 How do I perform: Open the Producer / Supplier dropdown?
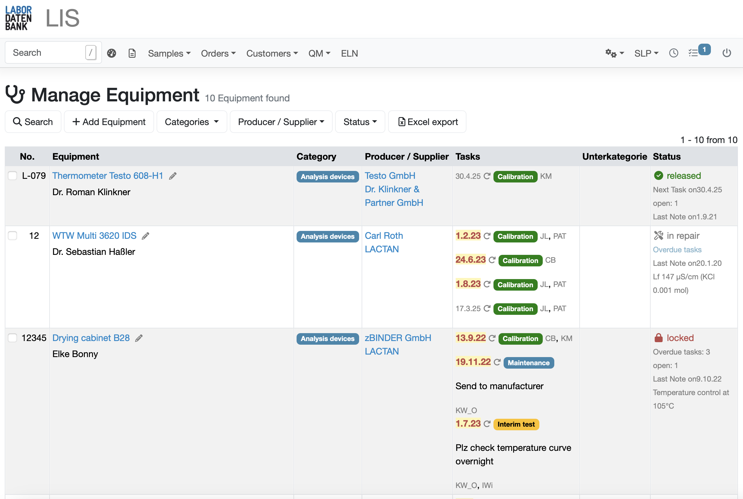281,122
